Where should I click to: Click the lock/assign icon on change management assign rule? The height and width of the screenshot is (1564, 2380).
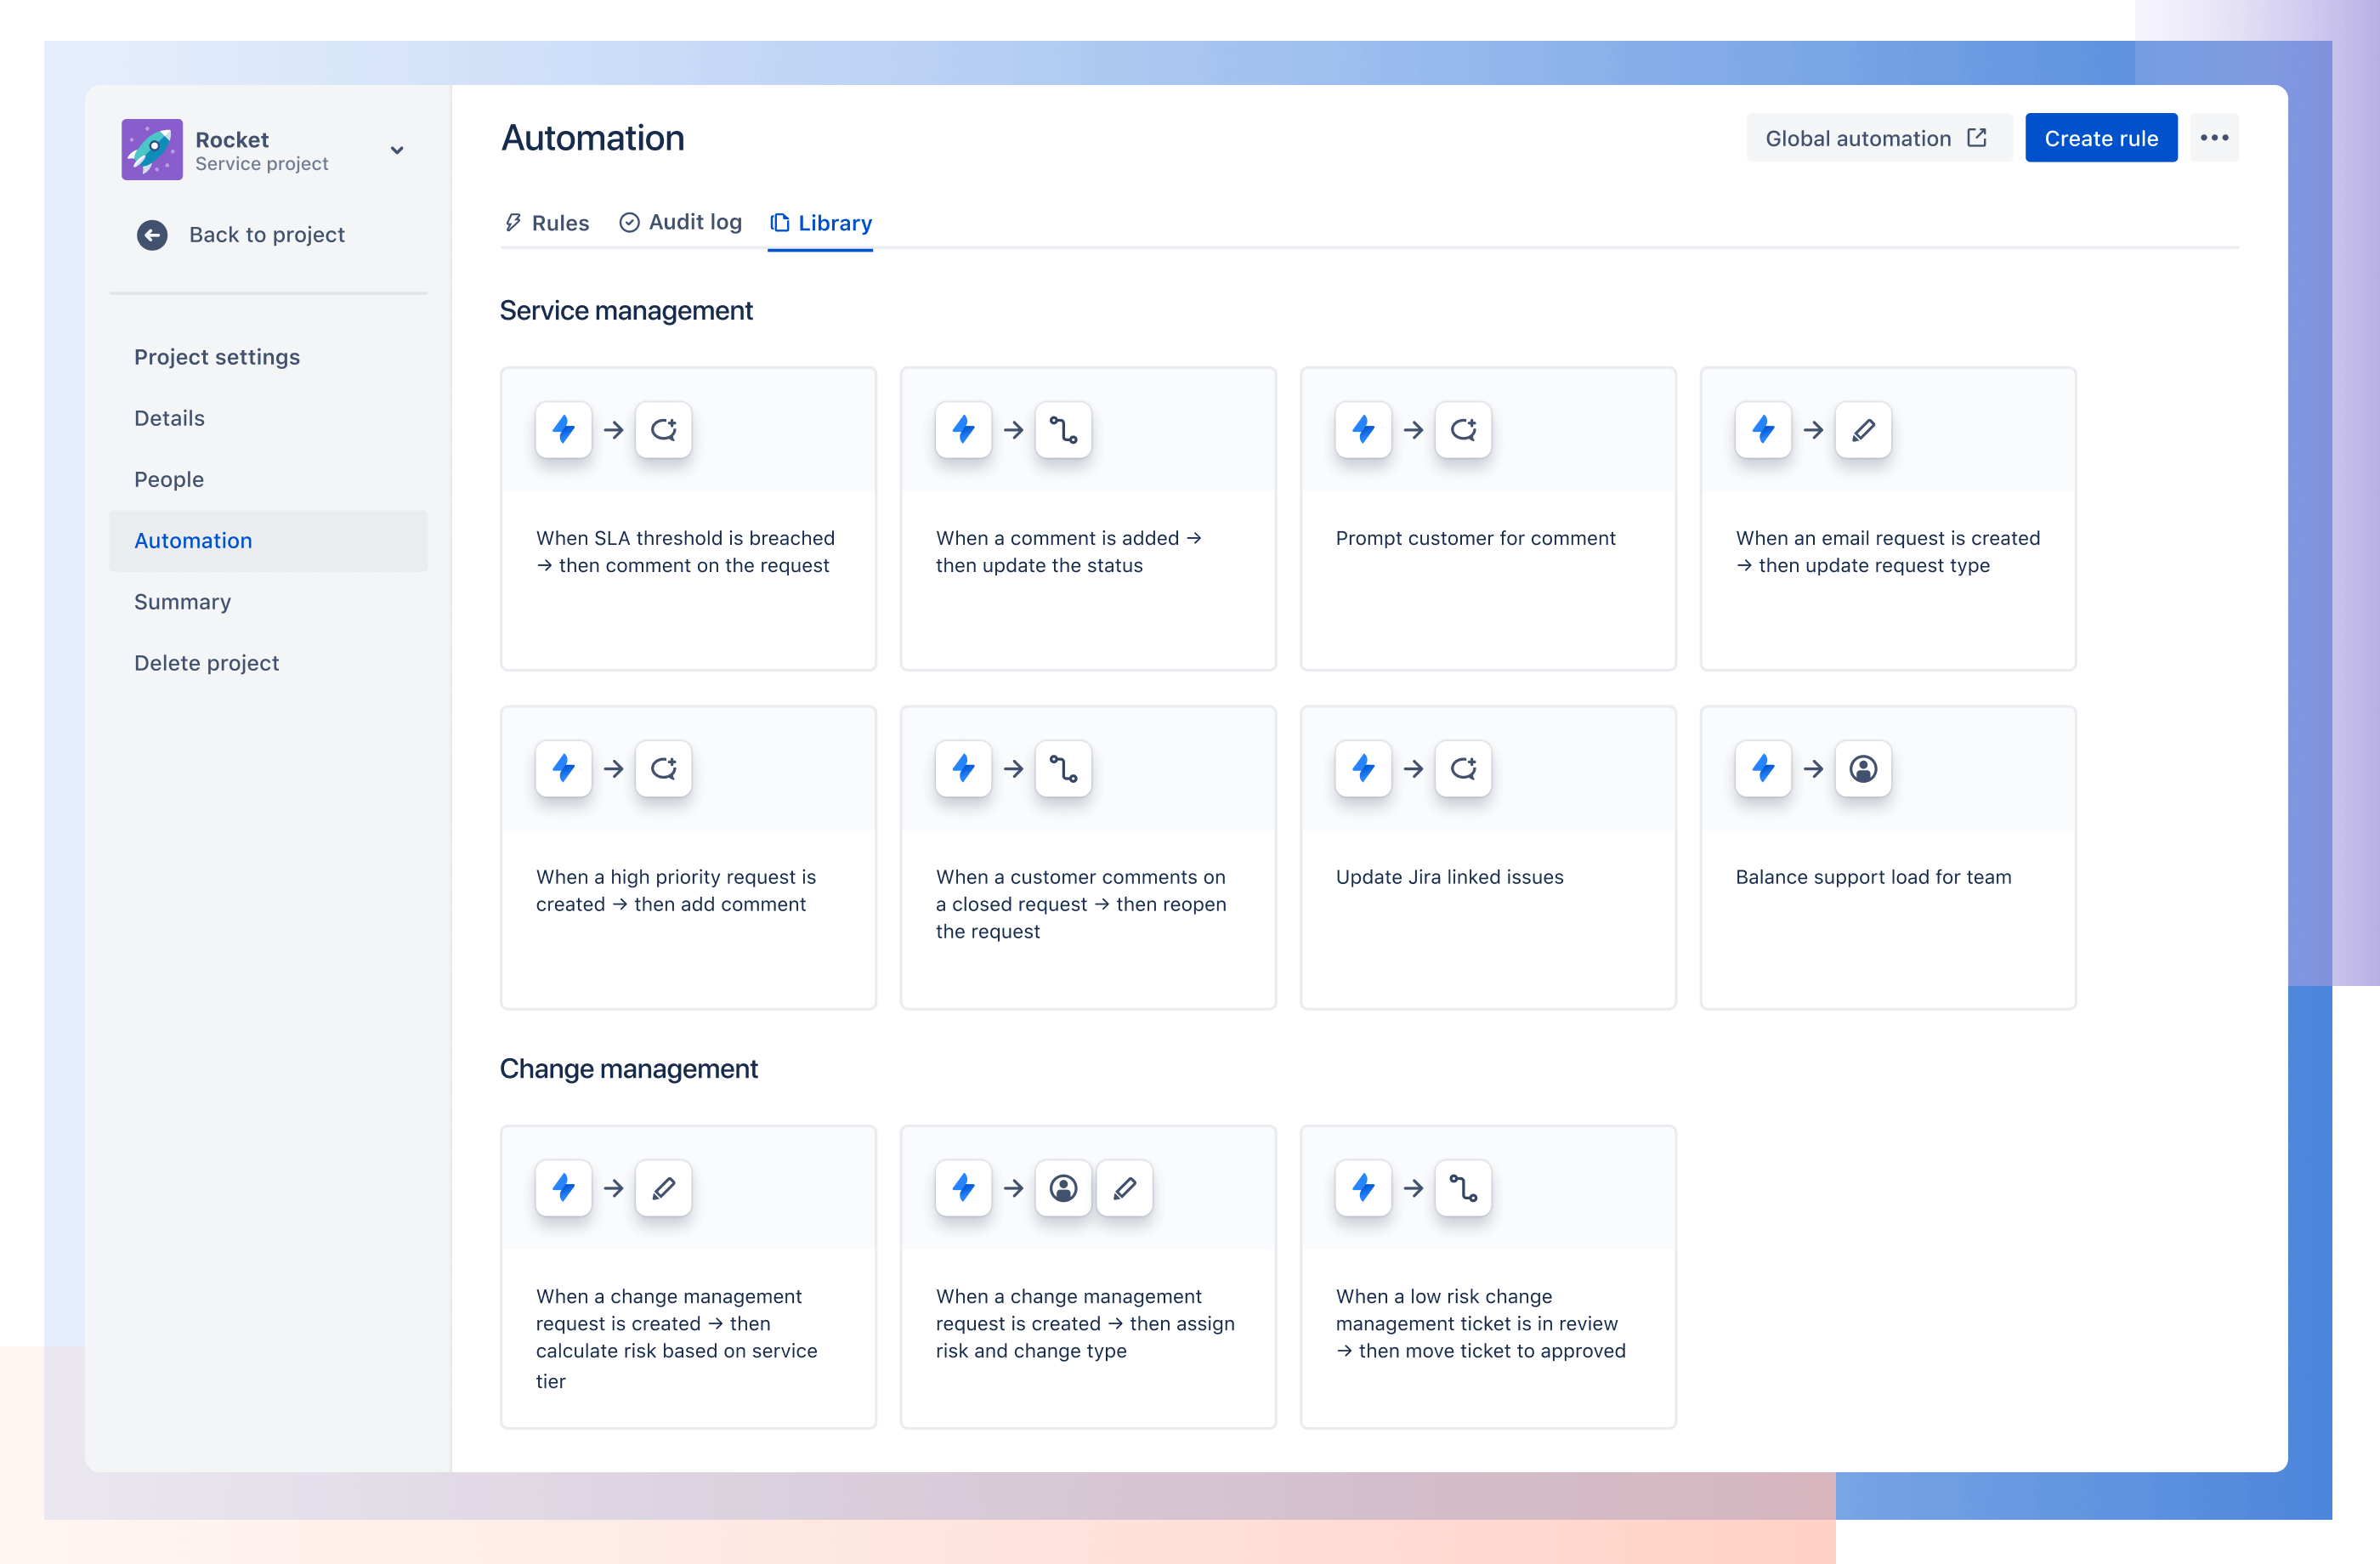1062,1188
